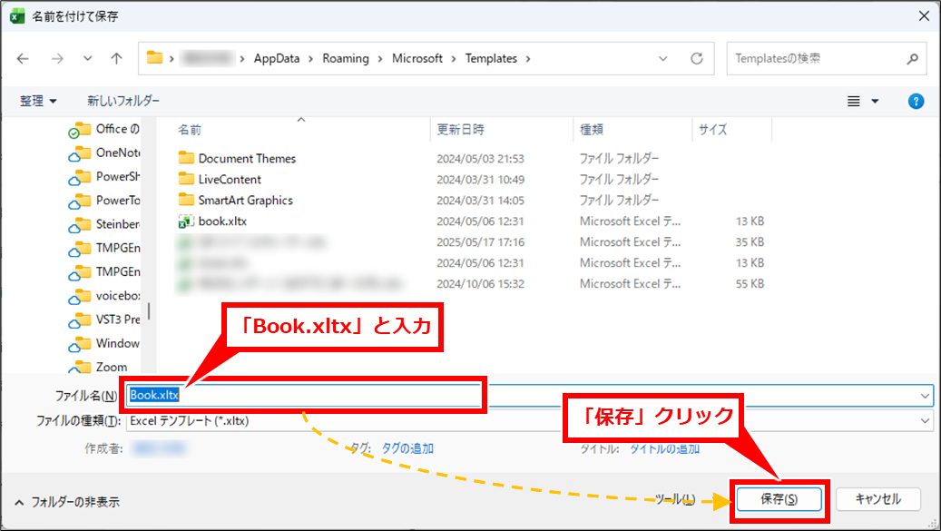
Task: Click the up one level arrow
Action: point(116,58)
